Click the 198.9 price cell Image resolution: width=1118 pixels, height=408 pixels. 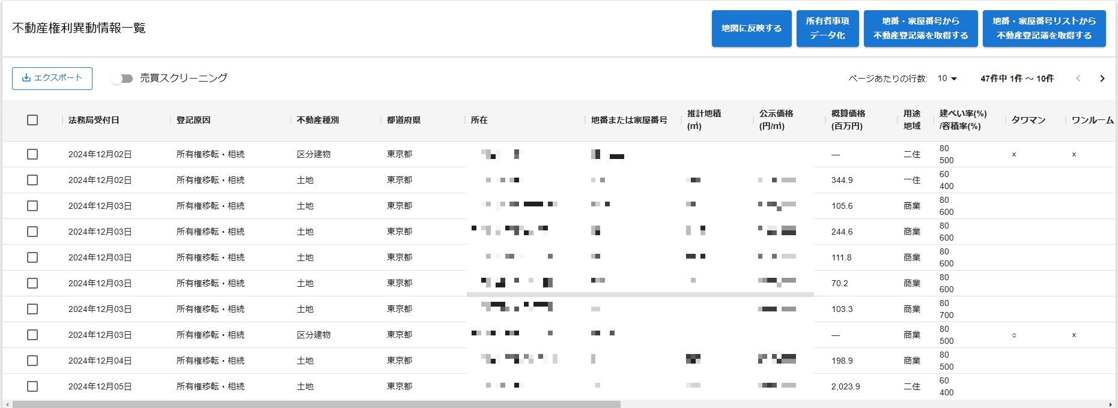[842, 361]
